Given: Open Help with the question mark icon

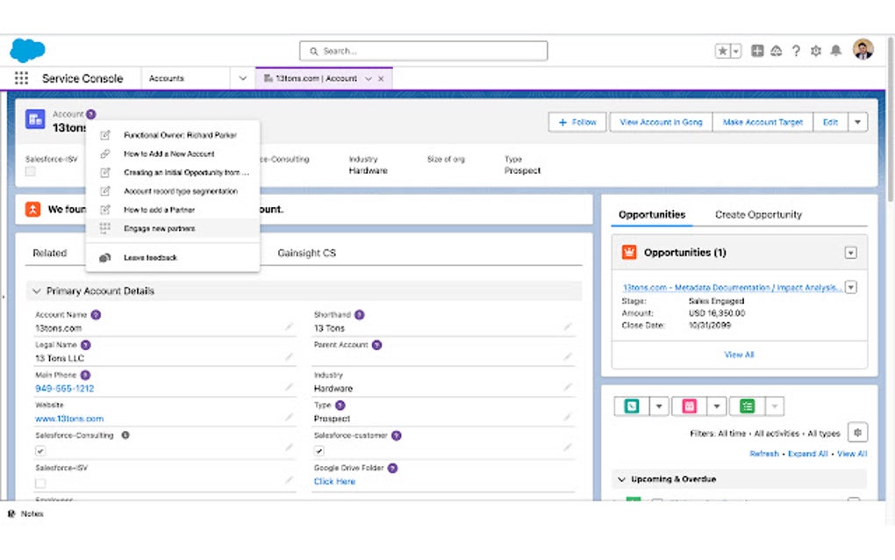Looking at the screenshot, I should point(795,51).
